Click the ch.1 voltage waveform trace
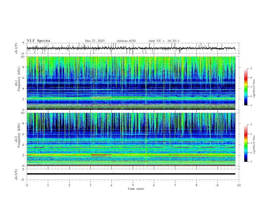 tap(131, 48)
